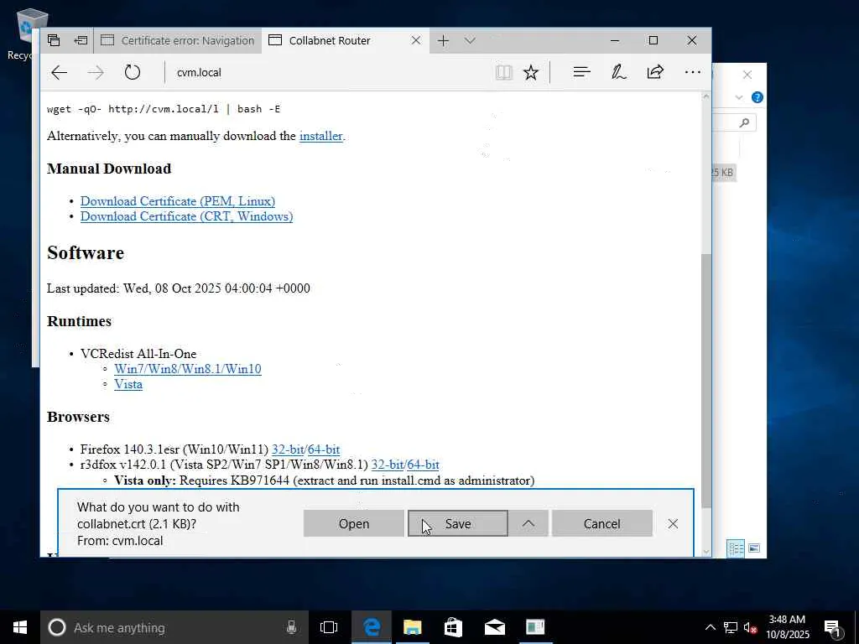Click Download Certificate (CRT, Windows) link
Screen dimensions: 859x644
point(187,216)
